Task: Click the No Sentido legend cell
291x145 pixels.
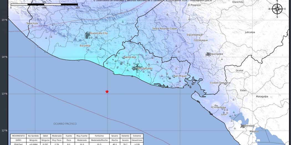Action: 33,136
